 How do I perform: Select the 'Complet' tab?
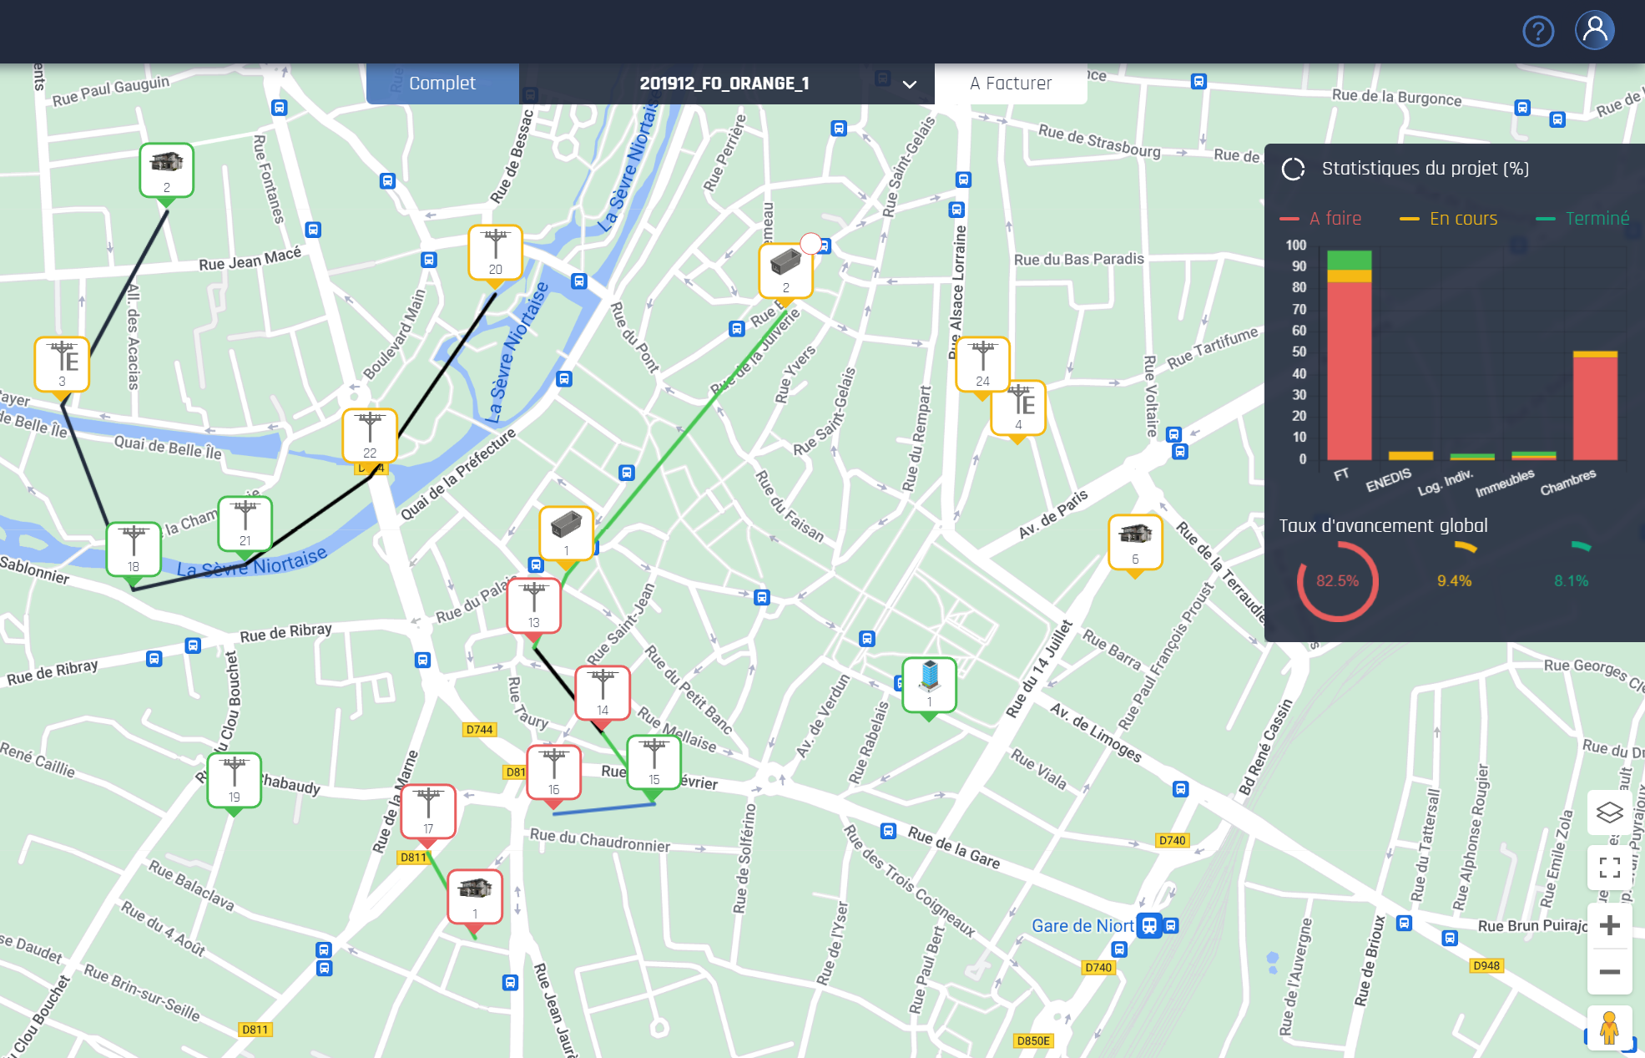click(x=442, y=83)
